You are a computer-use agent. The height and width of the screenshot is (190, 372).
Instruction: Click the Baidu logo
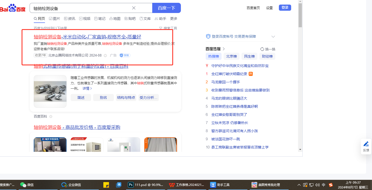[13, 8]
